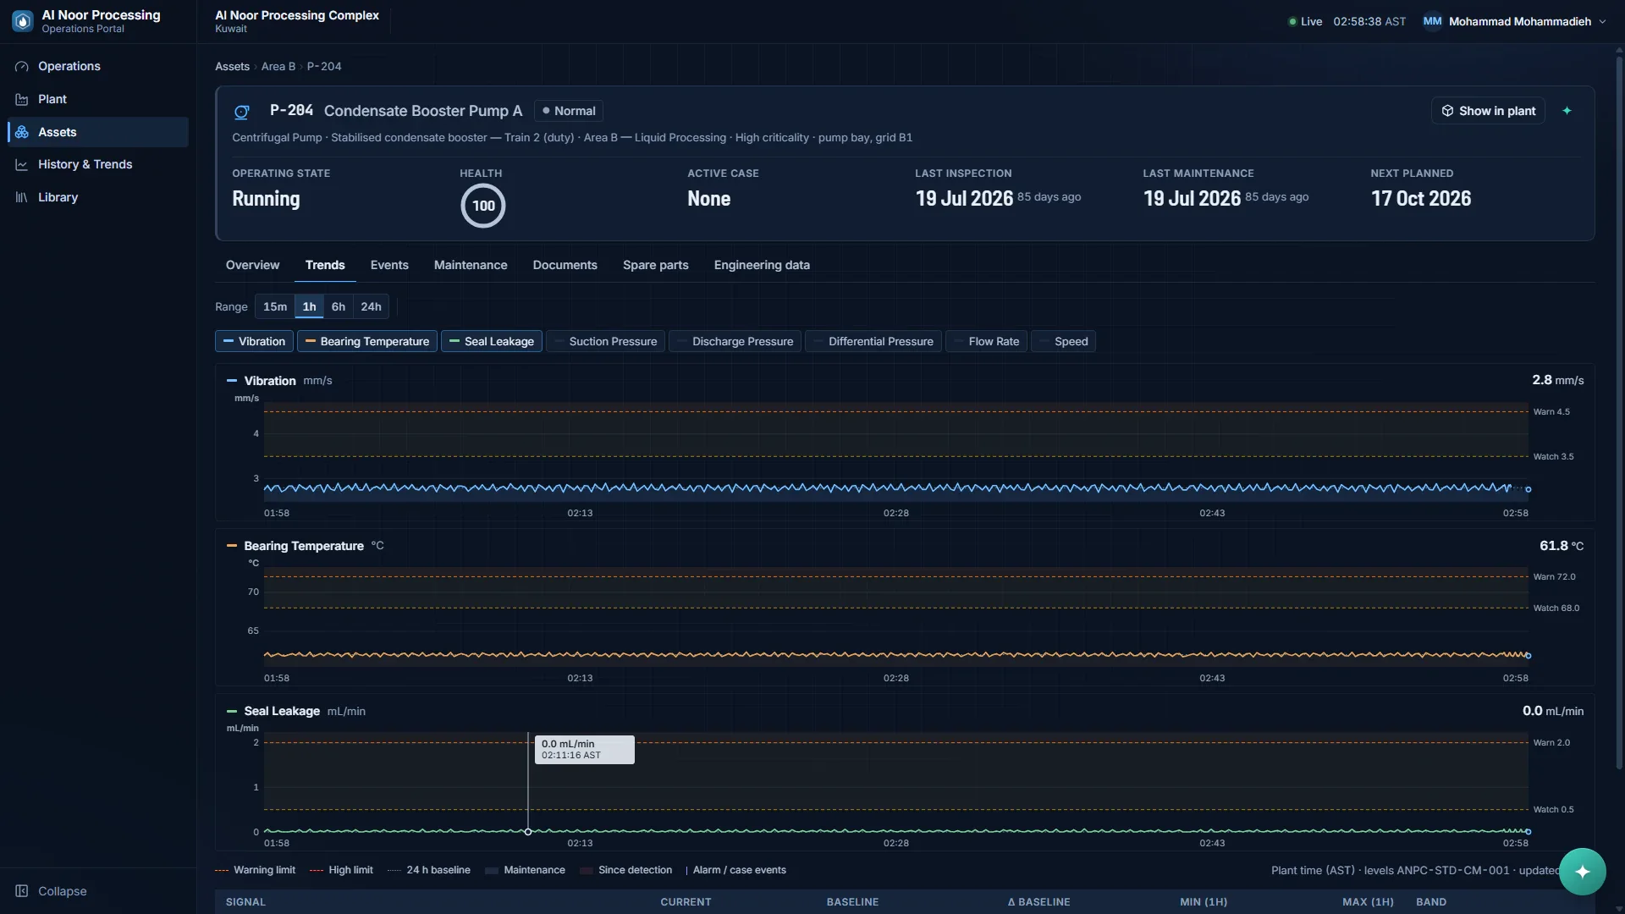Image resolution: width=1625 pixels, height=914 pixels.
Task: Click the Normal status badge
Action: (569, 111)
